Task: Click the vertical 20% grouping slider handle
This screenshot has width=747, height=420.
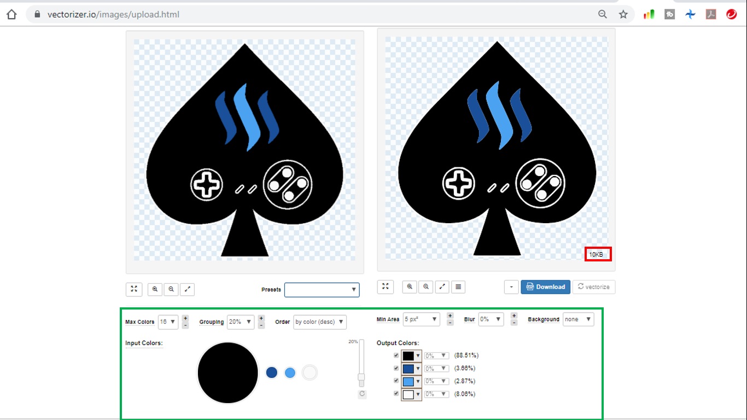Action: (x=361, y=377)
